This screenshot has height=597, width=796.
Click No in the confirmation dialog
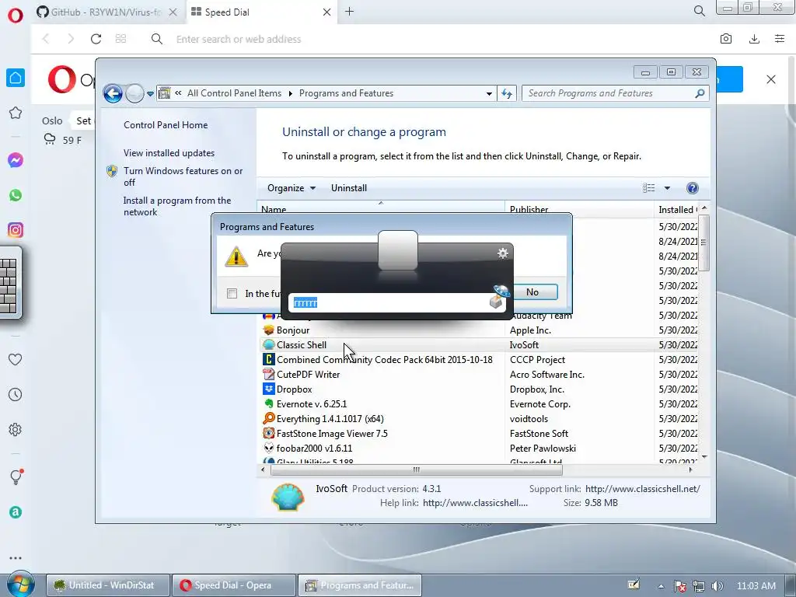[x=532, y=292]
